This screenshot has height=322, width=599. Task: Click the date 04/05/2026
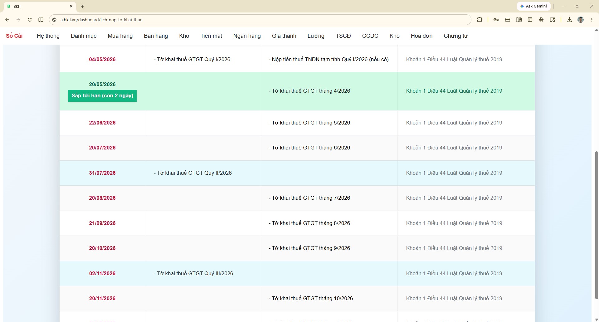coord(102,59)
